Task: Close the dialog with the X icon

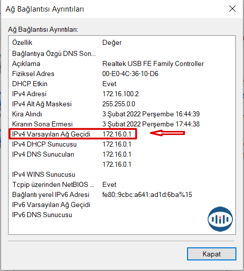Action: (x=232, y=9)
